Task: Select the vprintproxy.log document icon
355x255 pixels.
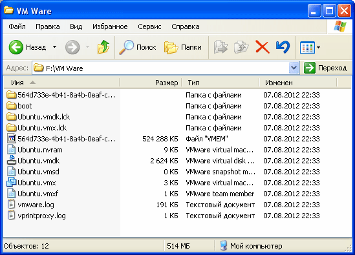Action: [12, 216]
